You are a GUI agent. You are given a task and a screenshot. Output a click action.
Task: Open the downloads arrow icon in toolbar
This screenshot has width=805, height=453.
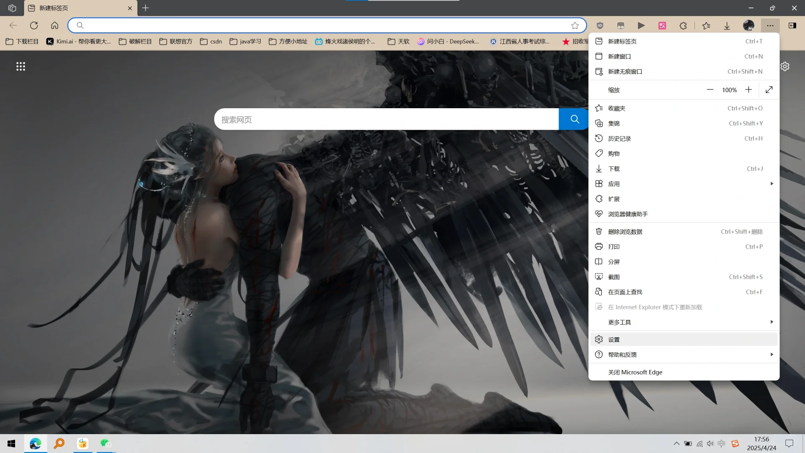[727, 26]
